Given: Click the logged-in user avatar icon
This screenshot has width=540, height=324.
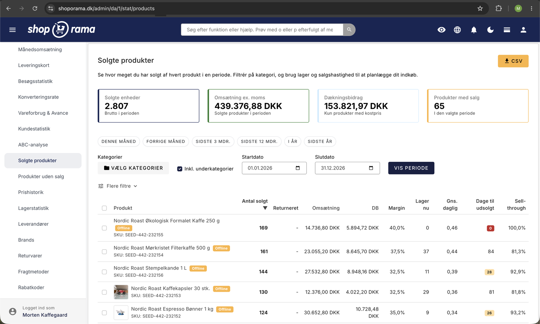Looking at the screenshot, I should (13, 311).
